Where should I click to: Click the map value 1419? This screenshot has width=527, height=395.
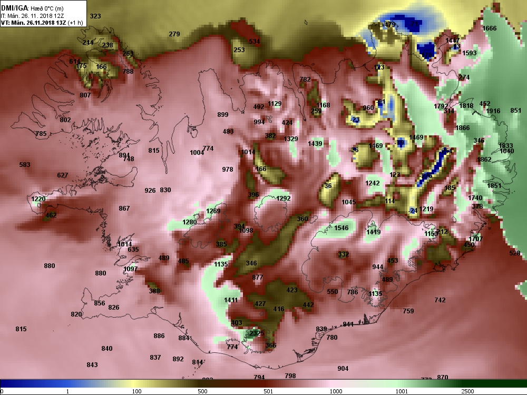click(374, 232)
